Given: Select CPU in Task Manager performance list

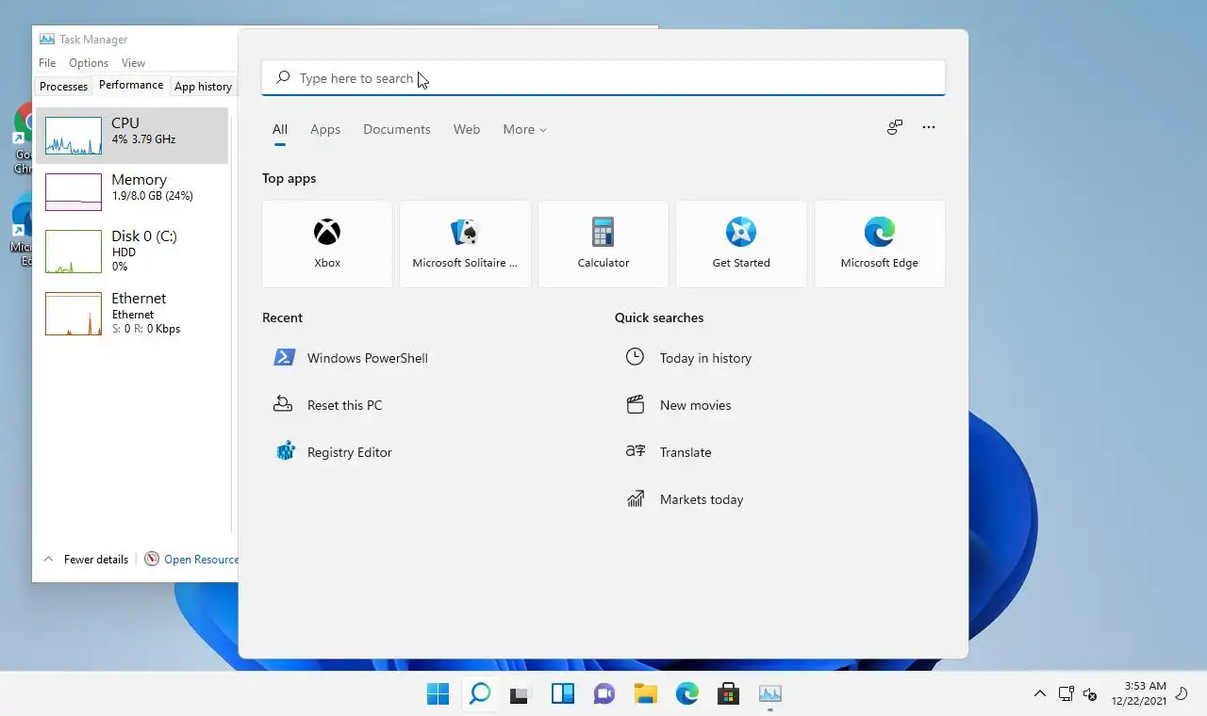Looking at the screenshot, I should tap(132, 136).
